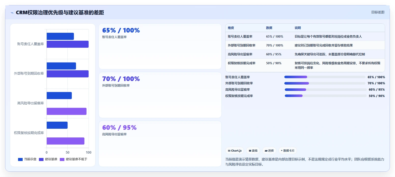Click the 建议基准 bar for 外部账号到期回收率 in chart
This screenshot has height=177, width=395.
67,74
